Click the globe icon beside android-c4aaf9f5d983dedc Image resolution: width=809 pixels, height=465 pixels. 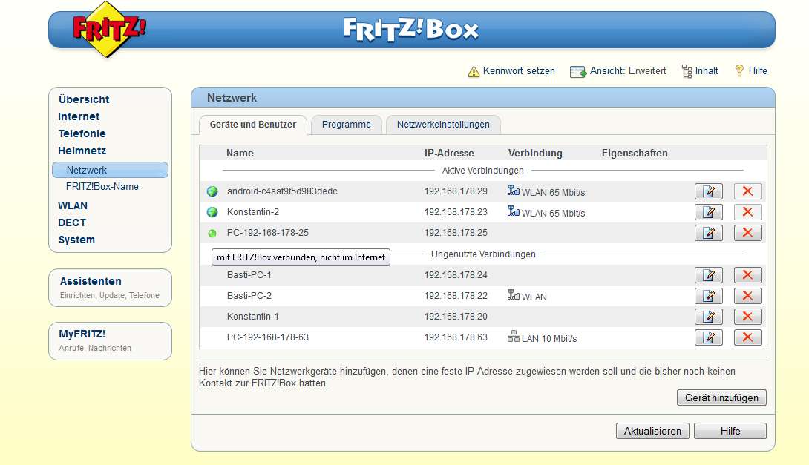pos(212,191)
